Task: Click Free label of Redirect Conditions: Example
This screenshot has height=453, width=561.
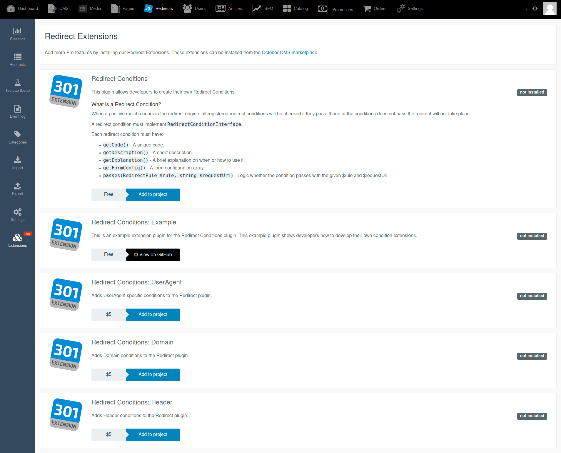Action: pyautogui.click(x=109, y=254)
